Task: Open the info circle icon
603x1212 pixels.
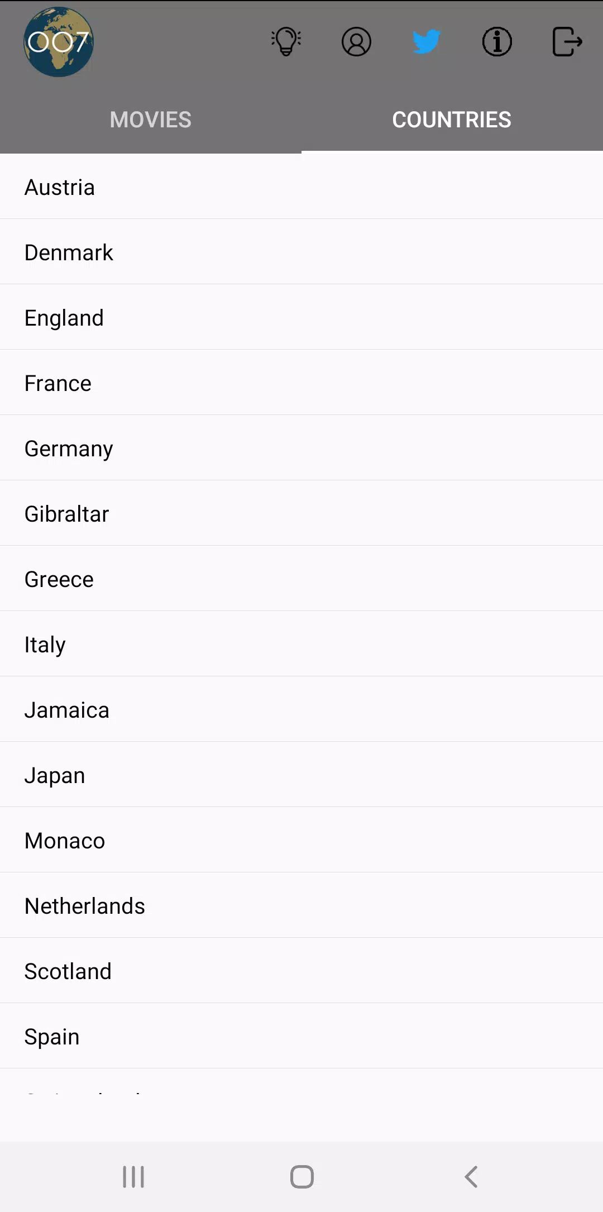Action: click(x=497, y=42)
